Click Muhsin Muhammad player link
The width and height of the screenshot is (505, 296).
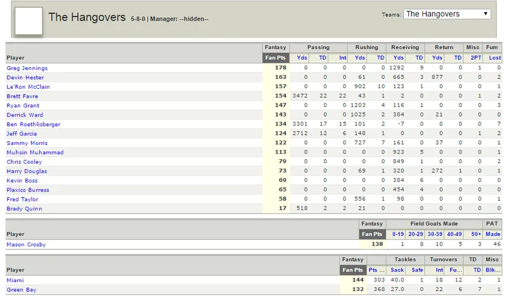(35, 152)
